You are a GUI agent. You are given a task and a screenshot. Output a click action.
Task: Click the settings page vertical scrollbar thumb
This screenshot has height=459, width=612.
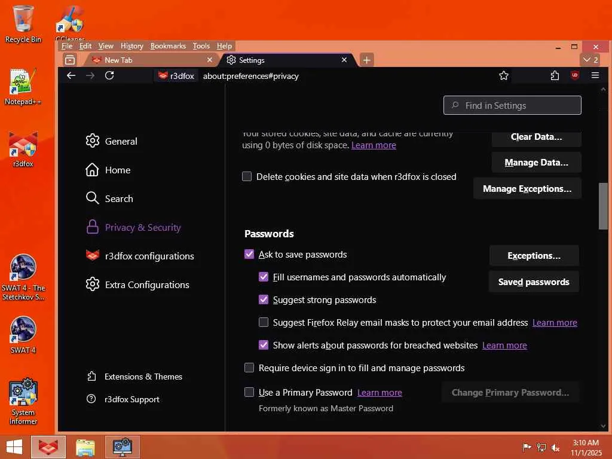(603, 206)
